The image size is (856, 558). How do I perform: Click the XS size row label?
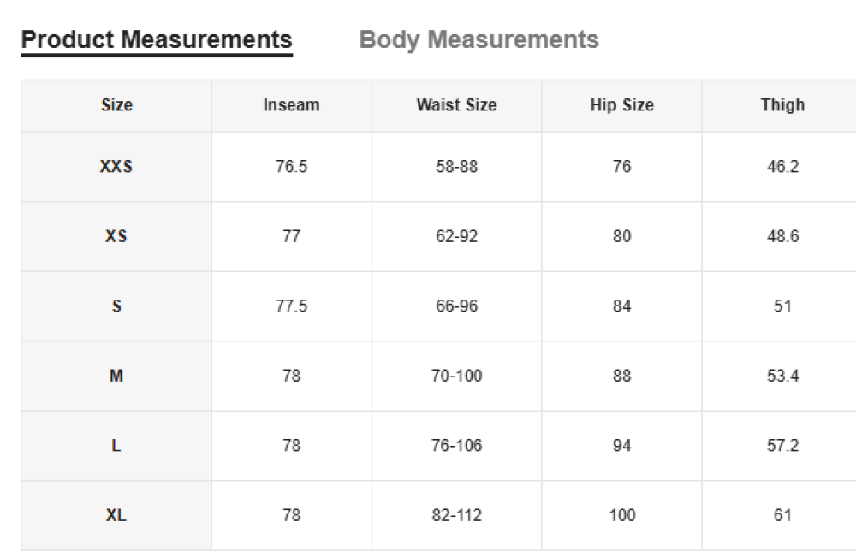(x=116, y=236)
